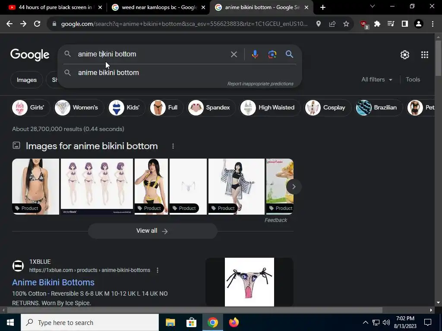
Task: Select the Brazilian refinement chip
Action: 379,107
